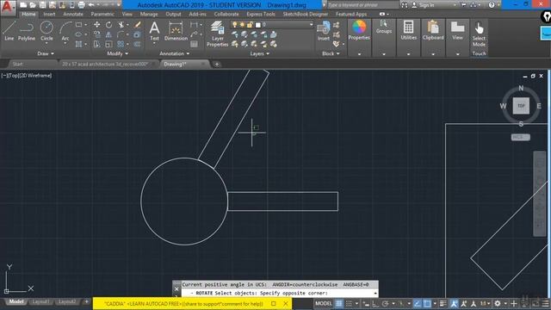The image size is (551, 310).
Task: Choose the Move tool in Modify
Action: [x=96, y=25]
